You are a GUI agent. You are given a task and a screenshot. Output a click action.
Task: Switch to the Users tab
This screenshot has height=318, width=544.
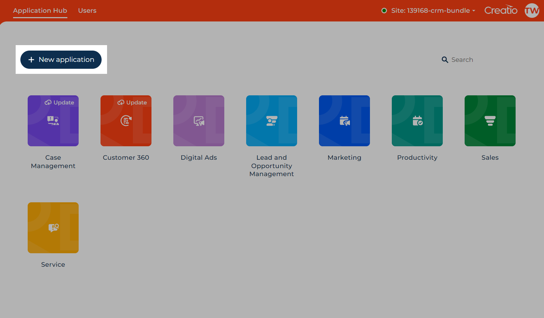[x=87, y=11]
